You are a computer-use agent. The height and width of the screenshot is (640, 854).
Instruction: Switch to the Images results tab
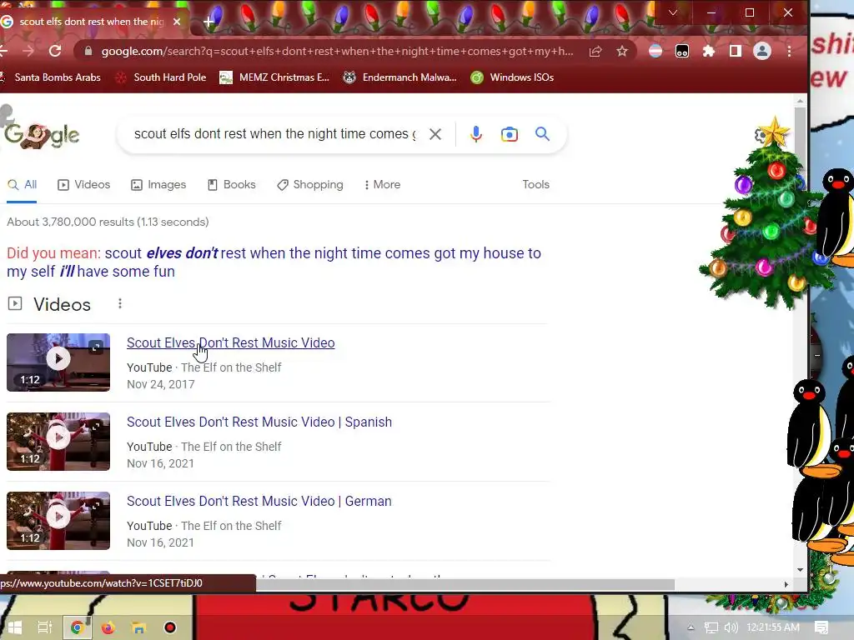158,185
